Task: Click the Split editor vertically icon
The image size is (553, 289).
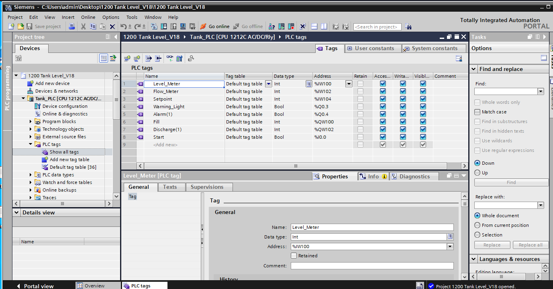Action: pyautogui.click(x=324, y=26)
